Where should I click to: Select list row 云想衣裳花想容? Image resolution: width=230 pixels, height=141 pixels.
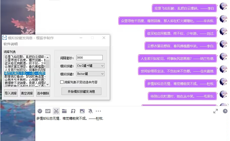point(25,67)
